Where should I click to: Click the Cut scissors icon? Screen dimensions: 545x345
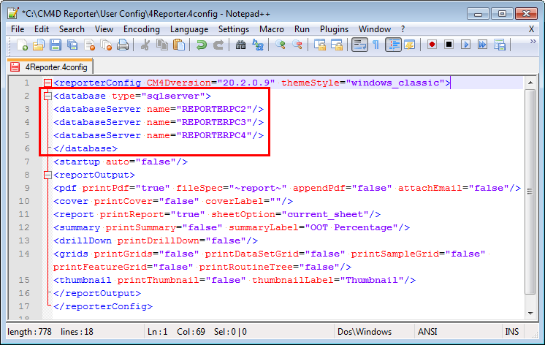[145, 45]
